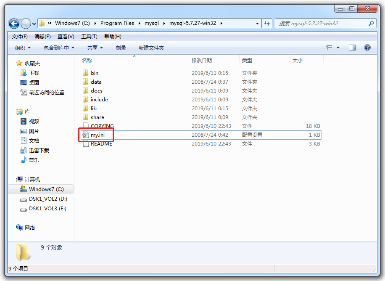Open the address bar history dropdown
This screenshot has width=385, height=281.
(258, 24)
